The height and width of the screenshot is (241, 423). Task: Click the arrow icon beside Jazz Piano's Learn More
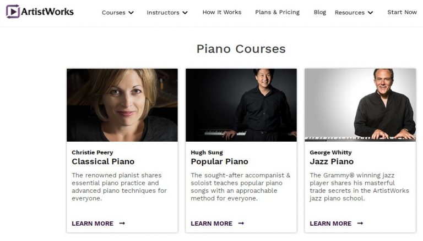(360, 223)
